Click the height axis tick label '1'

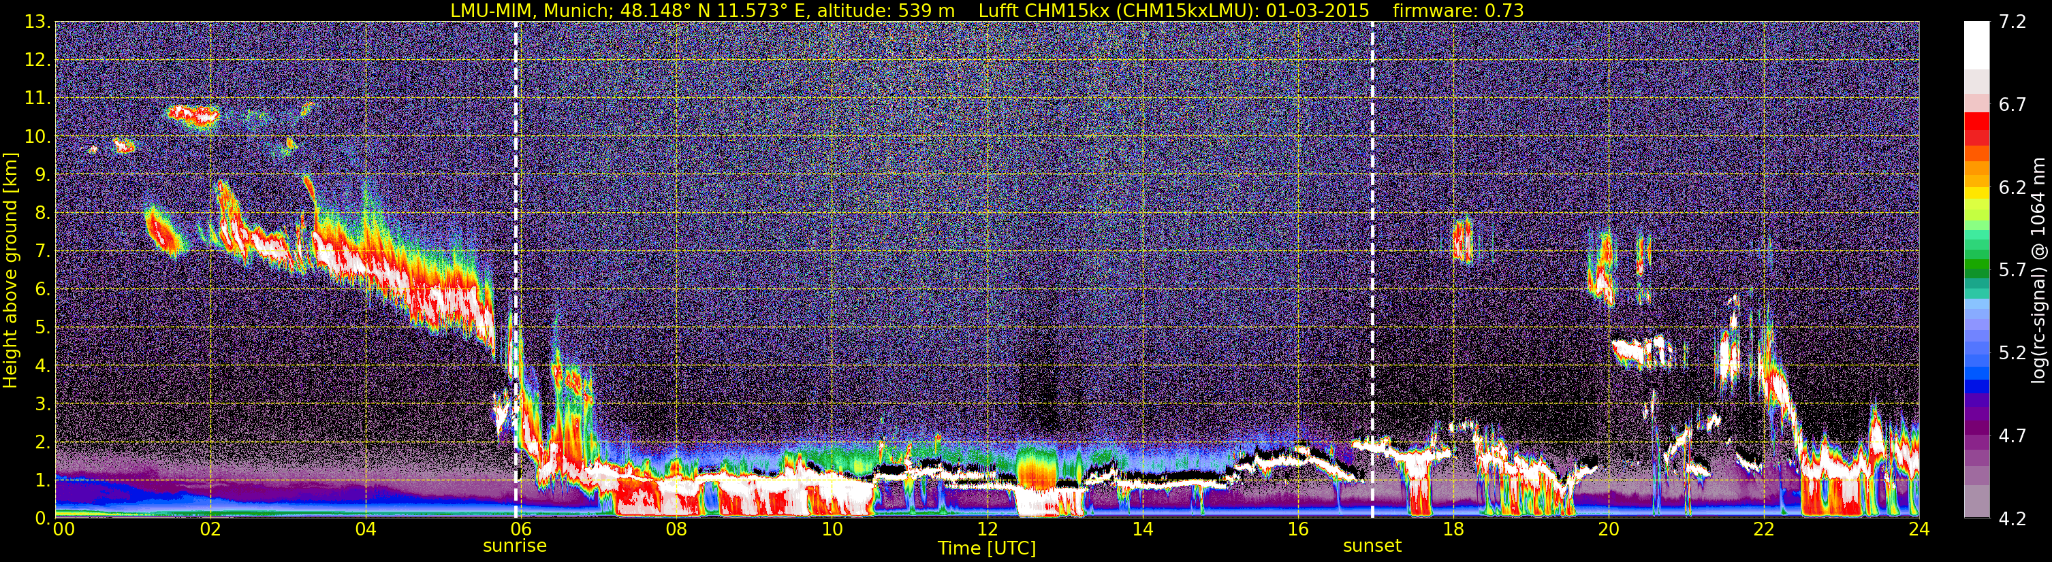click(x=42, y=480)
